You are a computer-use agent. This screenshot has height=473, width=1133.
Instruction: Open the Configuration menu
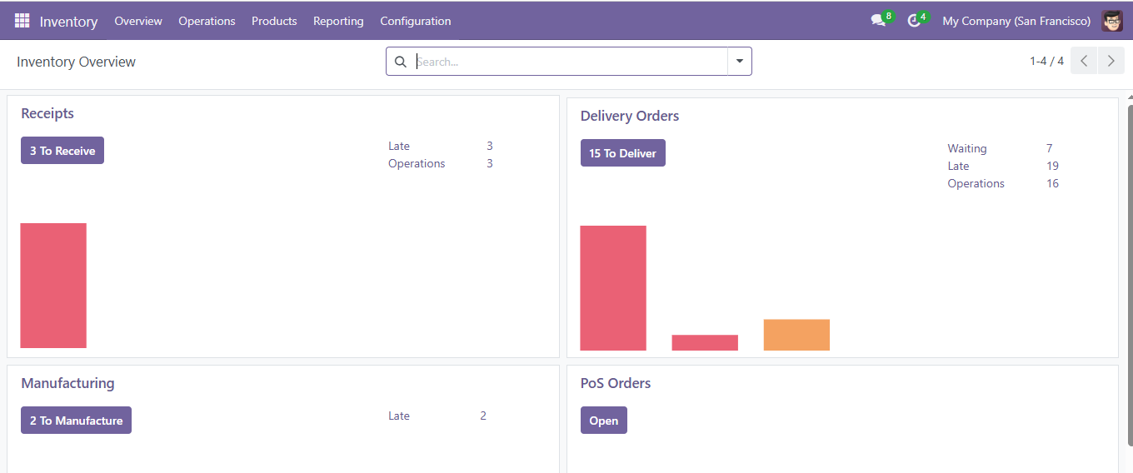415,21
